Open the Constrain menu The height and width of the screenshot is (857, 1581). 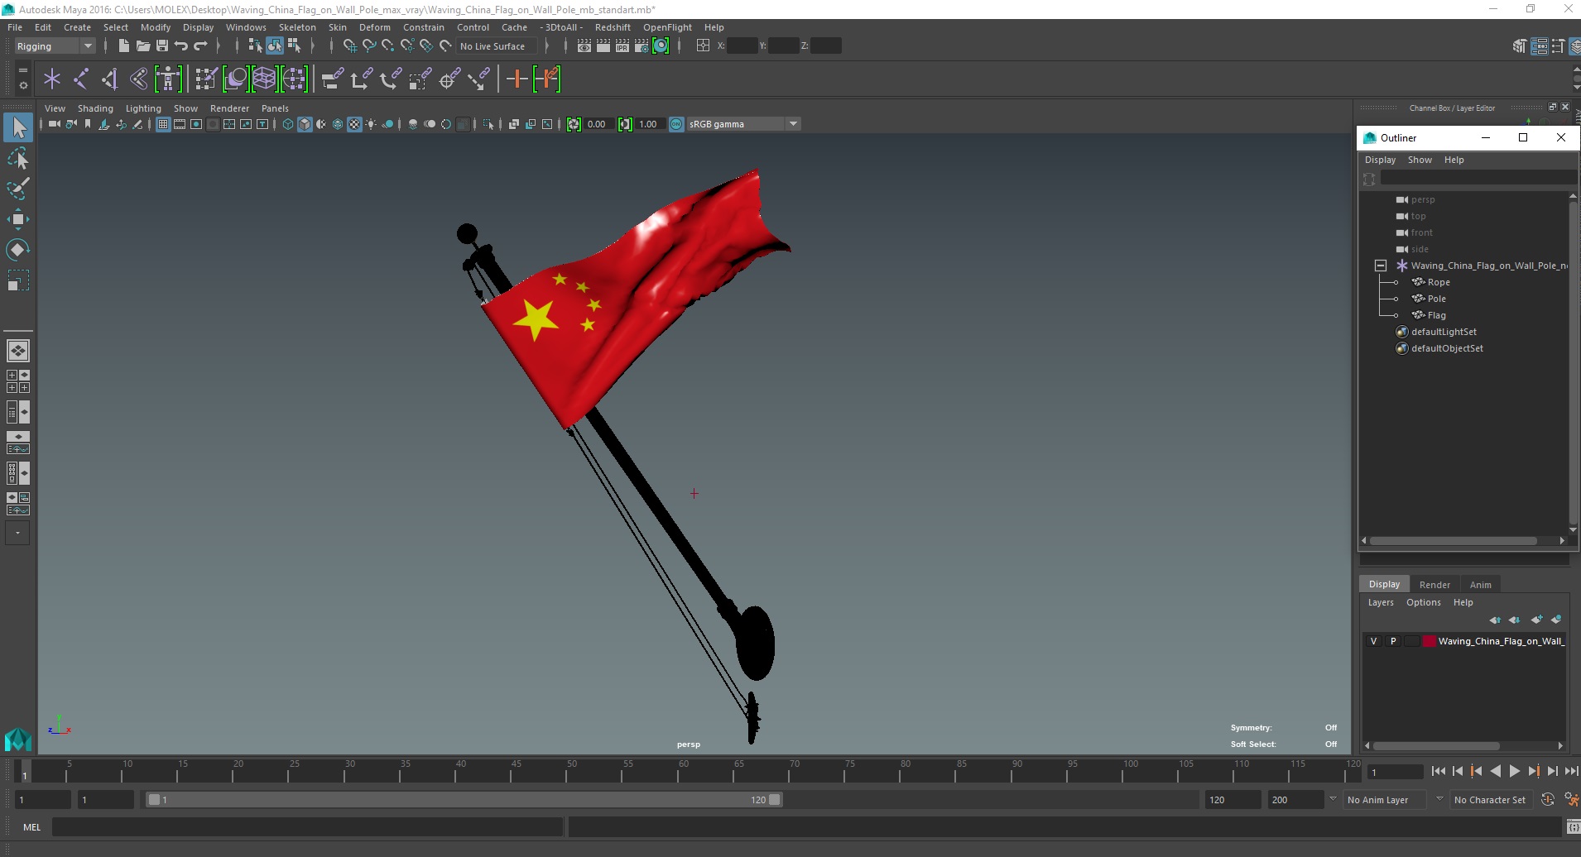tap(423, 27)
